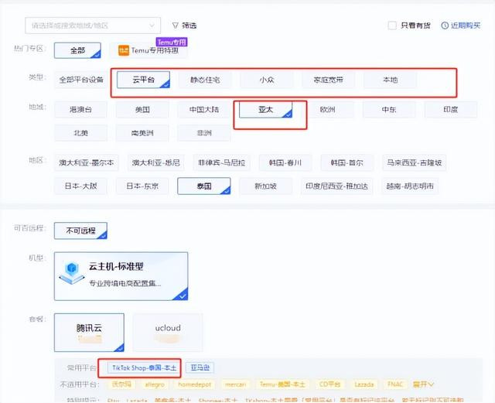Click TikTok Shop-泰国-本土 platform tag
This screenshot has width=495, height=403.
tap(145, 367)
